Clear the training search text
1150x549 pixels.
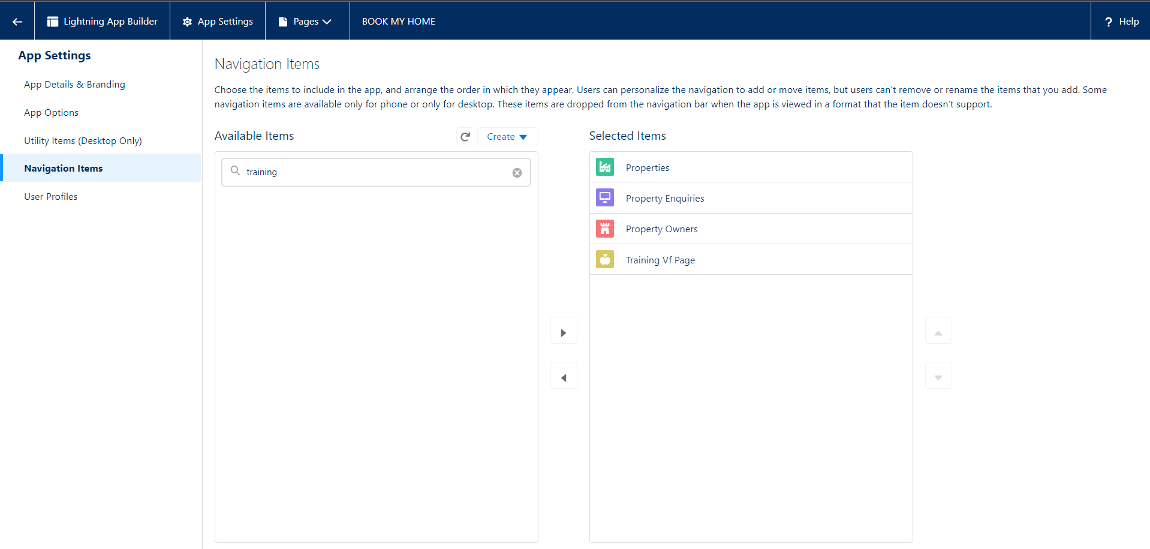click(x=517, y=173)
